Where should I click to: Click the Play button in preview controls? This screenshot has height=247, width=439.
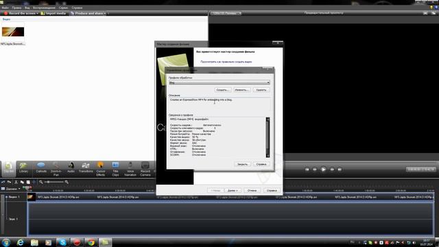tap(323, 169)
